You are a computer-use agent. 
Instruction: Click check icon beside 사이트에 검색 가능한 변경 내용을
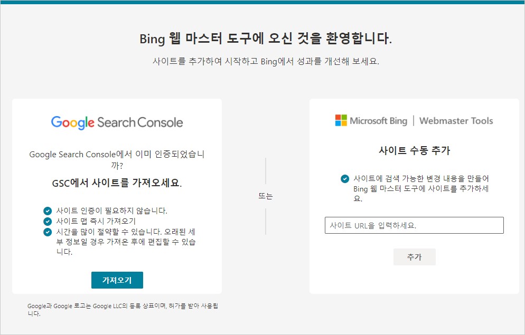pyautogui.click(x=344, y=179)
